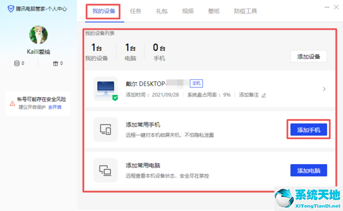Select the 壁纸 tab
This screenshot has width=343, height=211.
[214, 11]
